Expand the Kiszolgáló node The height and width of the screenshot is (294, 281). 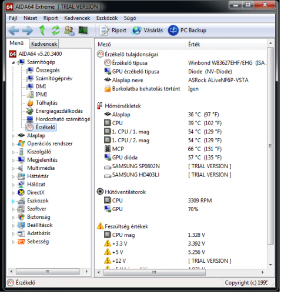click(x=13, y=152)
